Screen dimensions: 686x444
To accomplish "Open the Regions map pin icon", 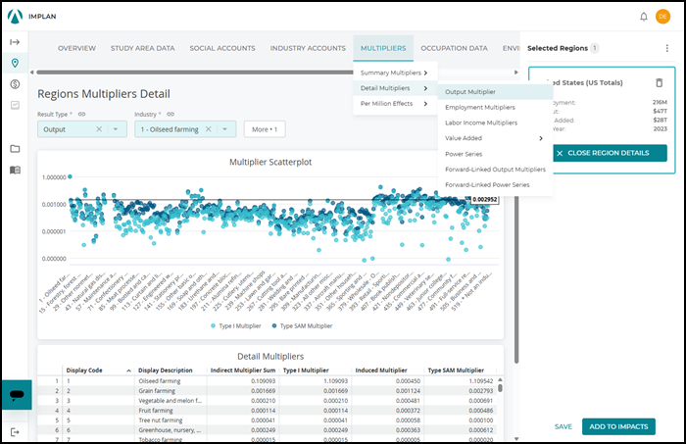I will point(15,63).
